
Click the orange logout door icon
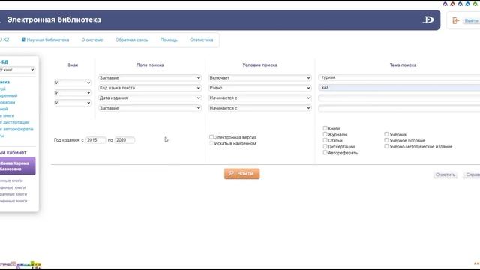coord(456,20)
